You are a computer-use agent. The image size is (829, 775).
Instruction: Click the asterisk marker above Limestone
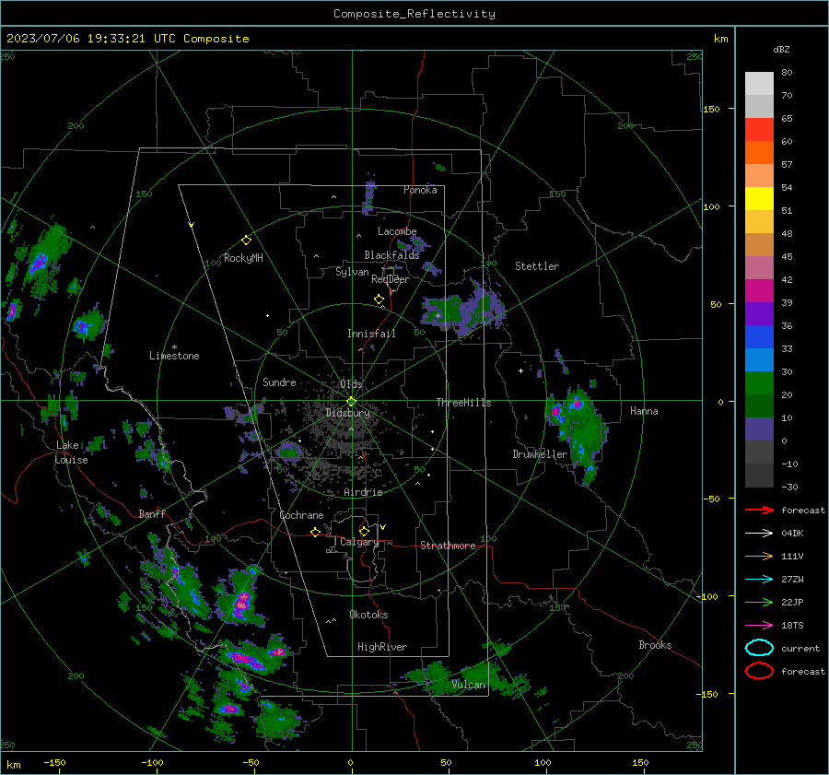tap(174, 347)
